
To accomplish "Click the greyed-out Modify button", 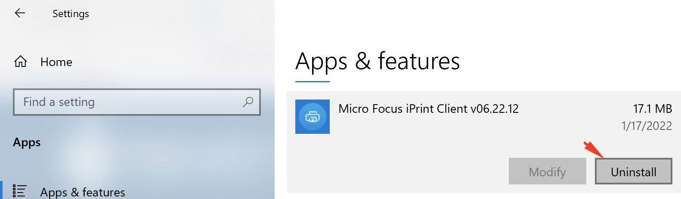I will (x=548, y=172).
